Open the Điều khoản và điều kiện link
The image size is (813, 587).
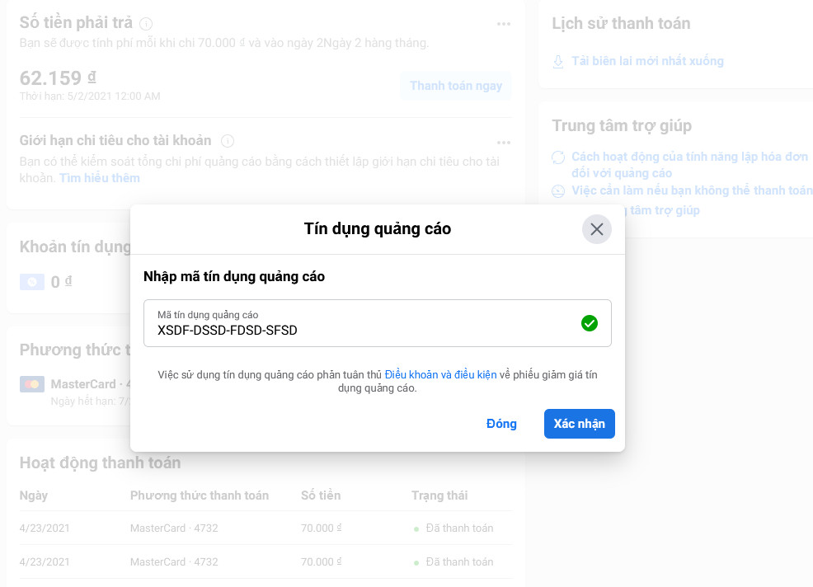pos(441,374)
